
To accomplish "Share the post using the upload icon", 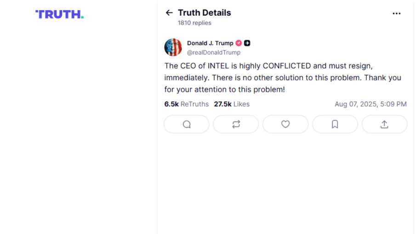I will coord(384,124).
